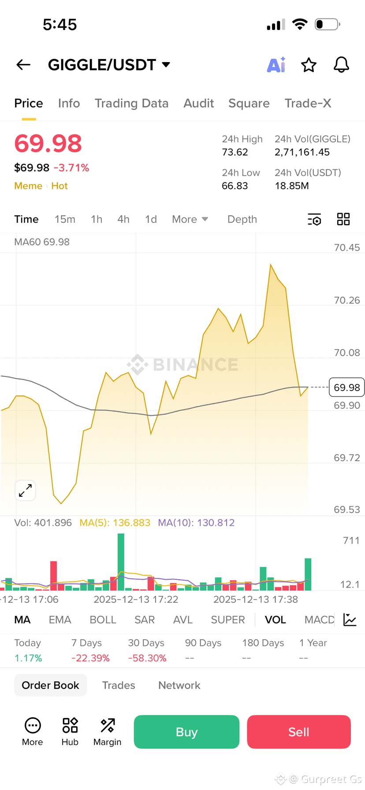Screen dimensions: 365x790
Task: Open the Trading Data tab
Action: coord(132,103)
